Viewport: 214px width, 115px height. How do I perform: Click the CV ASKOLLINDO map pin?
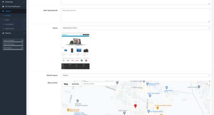(144, 81)
